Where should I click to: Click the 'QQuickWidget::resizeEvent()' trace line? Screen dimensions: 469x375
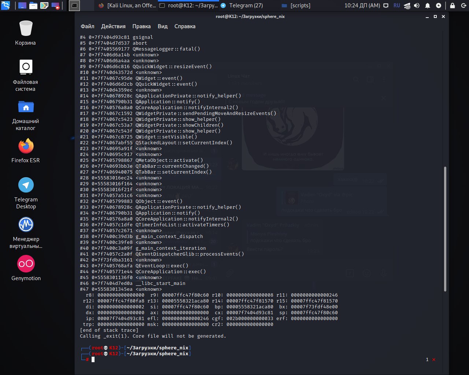(146, 66)
